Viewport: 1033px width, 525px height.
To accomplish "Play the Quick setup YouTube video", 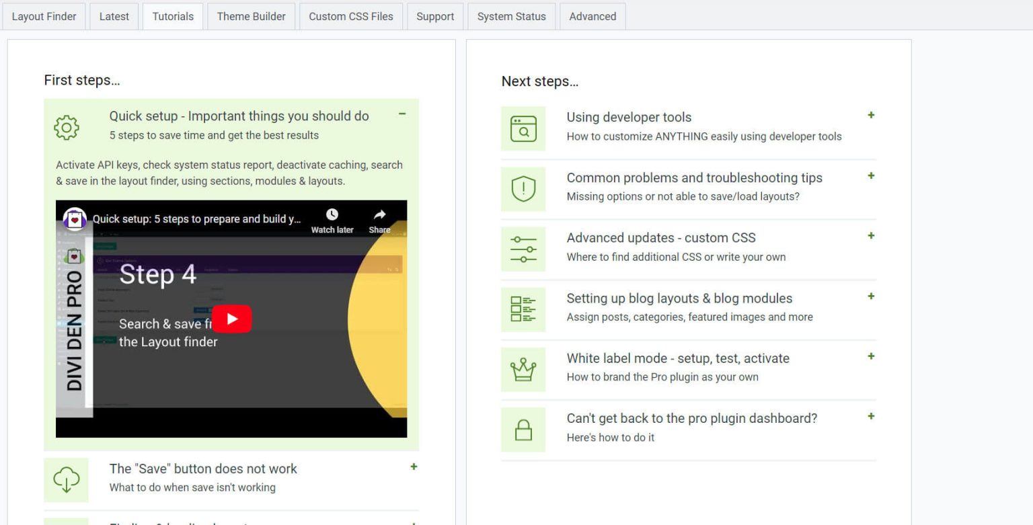I will coord(232,320).
